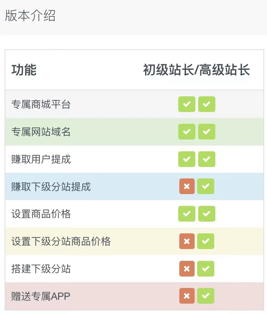
Task: Click the 版本介绍 header title
Action: pos(30,16)
